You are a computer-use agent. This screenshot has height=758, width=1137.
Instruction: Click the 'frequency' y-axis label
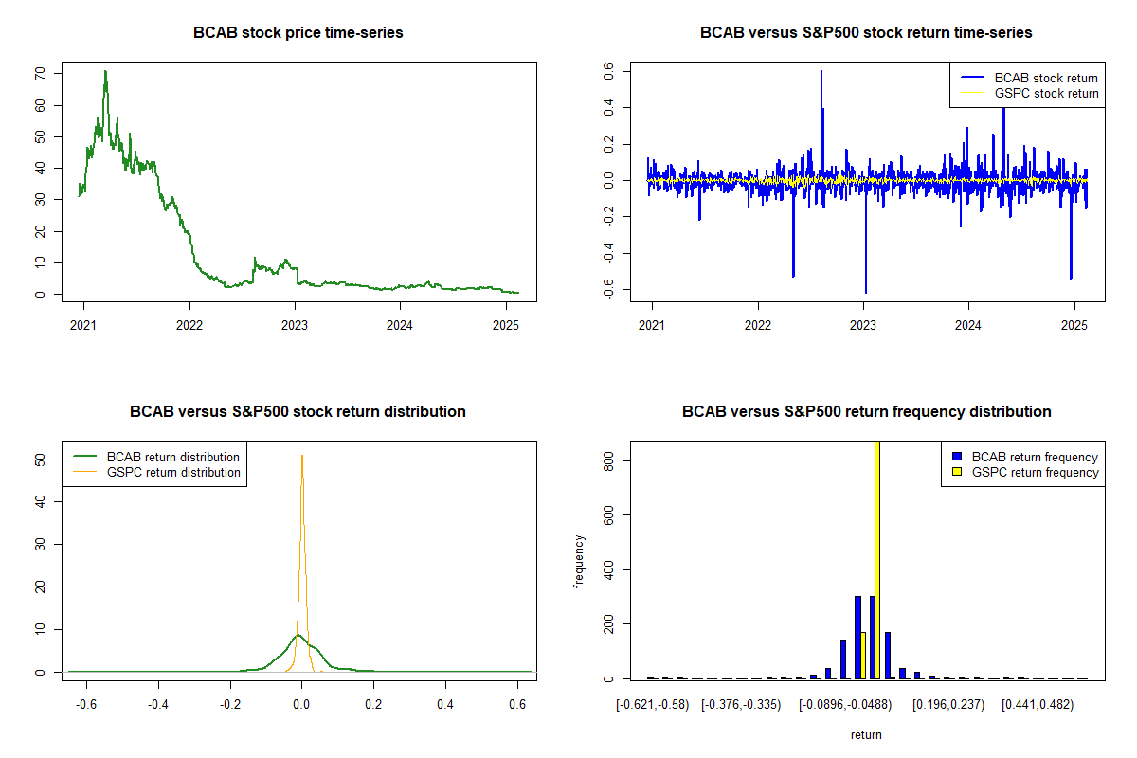[579, 562]
